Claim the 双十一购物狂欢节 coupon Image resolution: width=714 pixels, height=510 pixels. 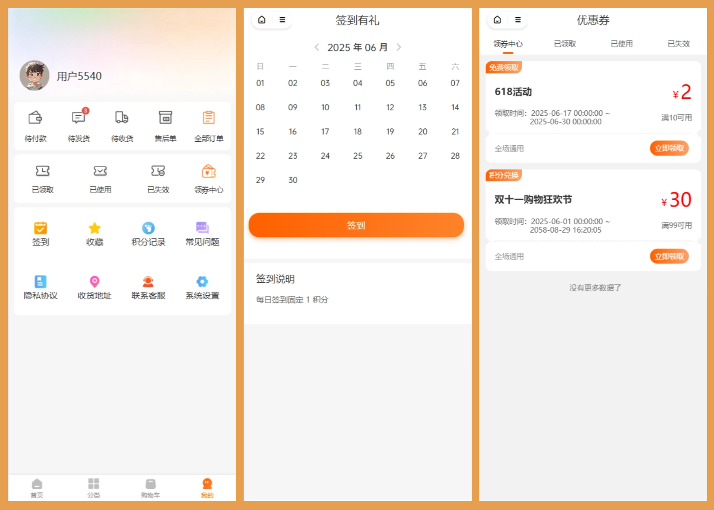669,256
